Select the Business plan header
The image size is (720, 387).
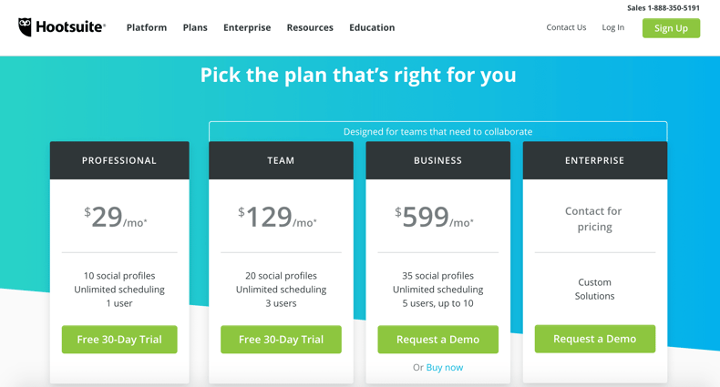tap(437, 160)
